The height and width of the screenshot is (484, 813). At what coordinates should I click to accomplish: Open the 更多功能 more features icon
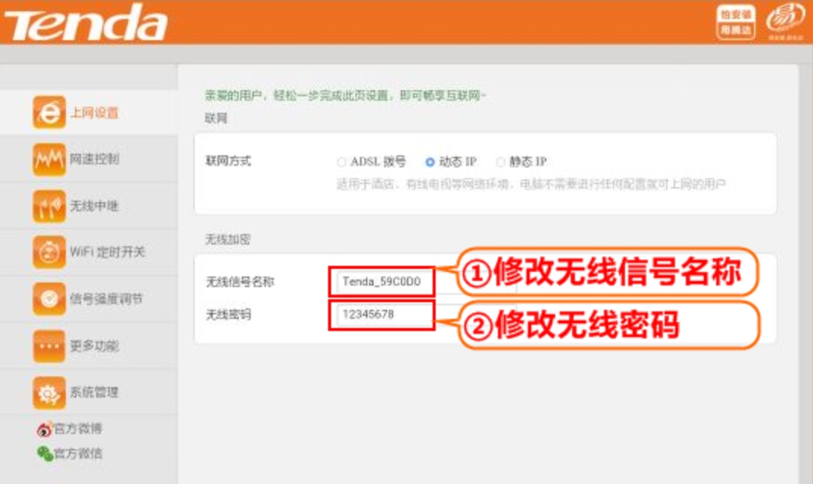click(49, 345)
